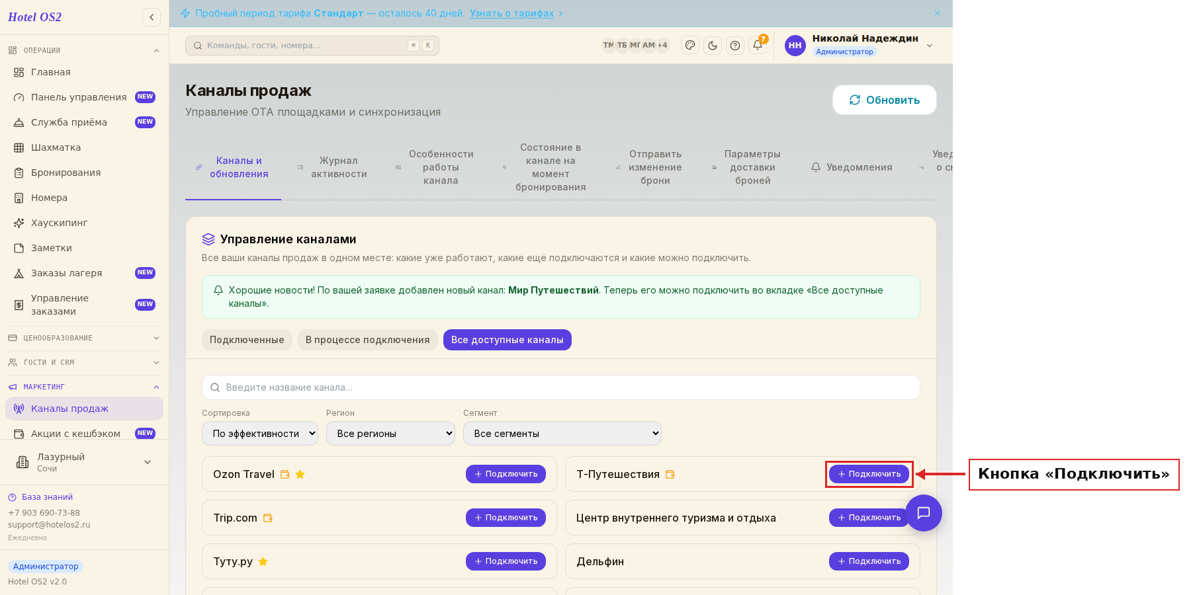Click the bell icon in green news notice
The height and width of the screenshot is (595, 1195).
tap(218, 290)
